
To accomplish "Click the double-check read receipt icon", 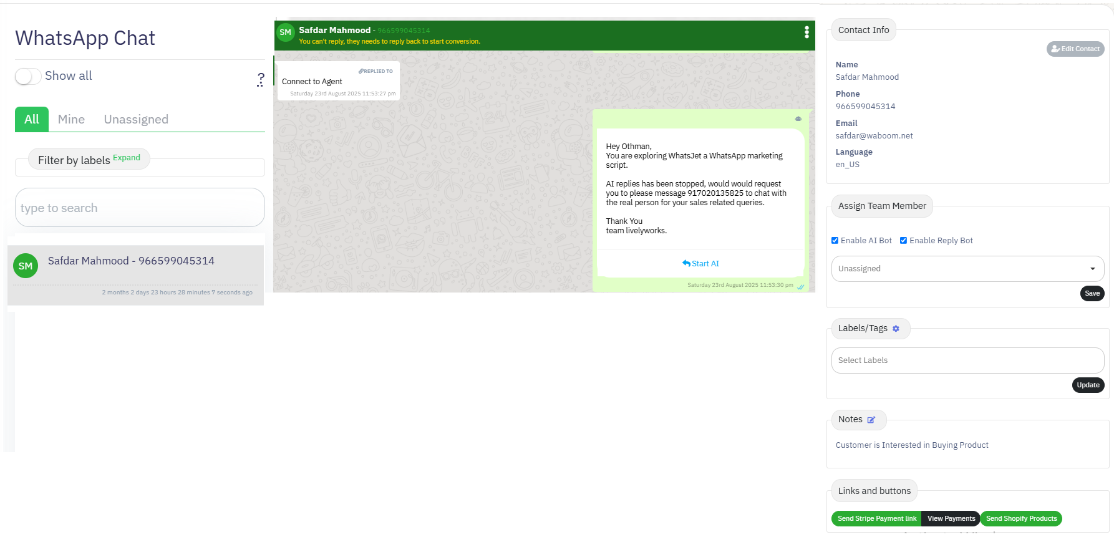I will (800, 286).
